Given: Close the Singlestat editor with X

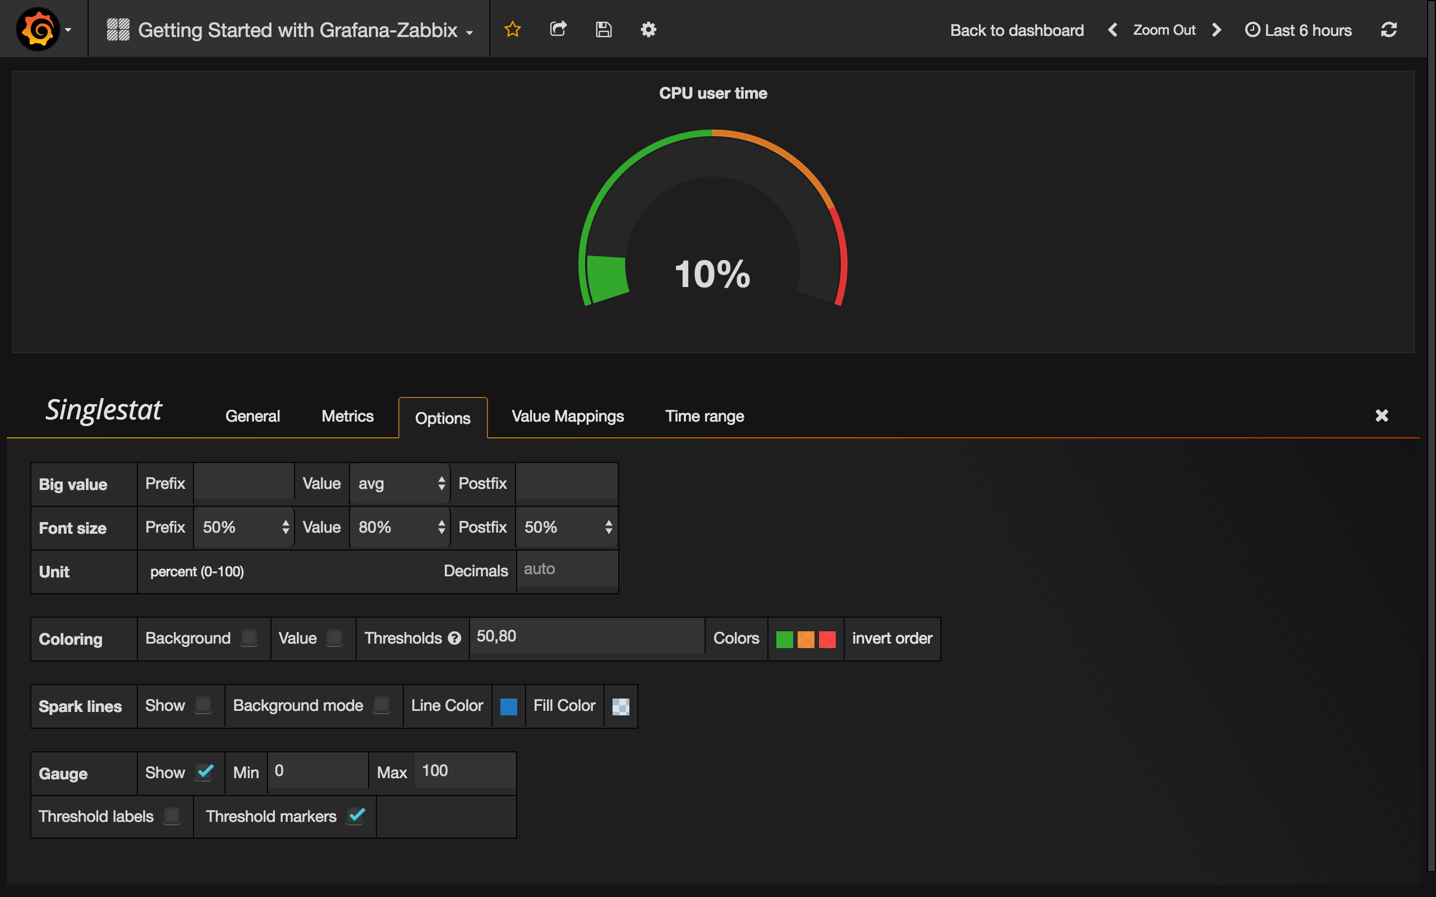Looking at the screenshot, I should [x=1382, y=415].
